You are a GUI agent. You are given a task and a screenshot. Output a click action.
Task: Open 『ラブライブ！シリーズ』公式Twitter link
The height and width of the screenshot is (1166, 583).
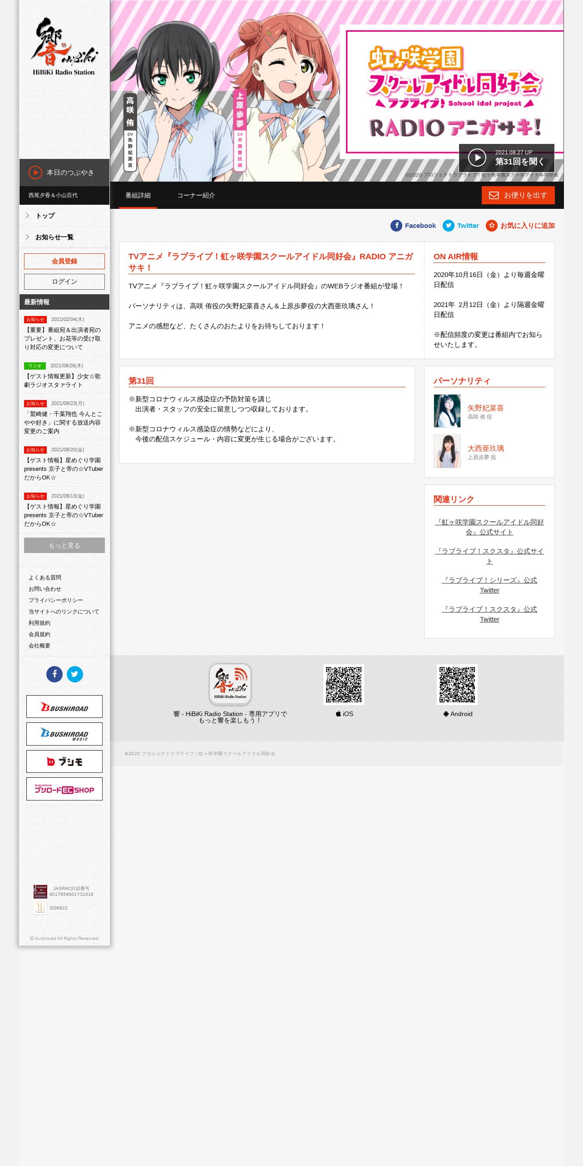489,585
